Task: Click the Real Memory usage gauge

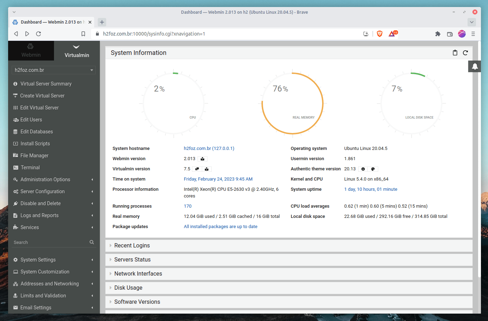Action: (x=293, y=103)
